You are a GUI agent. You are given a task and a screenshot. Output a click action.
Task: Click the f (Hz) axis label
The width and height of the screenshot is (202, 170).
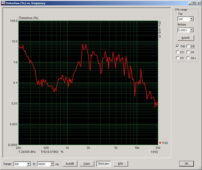(x=155, y=152)
